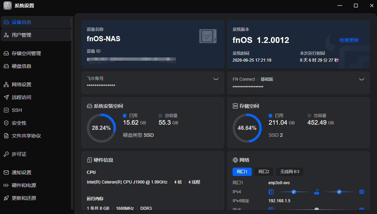This screenshot has height=214, width=377.
Task: Click the IPv4 router icon
Action: point(317,192)
